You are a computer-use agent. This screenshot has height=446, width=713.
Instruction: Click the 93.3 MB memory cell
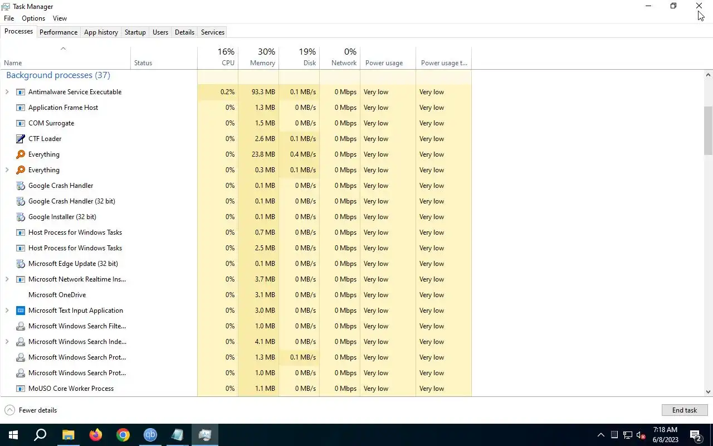[258, 92]
